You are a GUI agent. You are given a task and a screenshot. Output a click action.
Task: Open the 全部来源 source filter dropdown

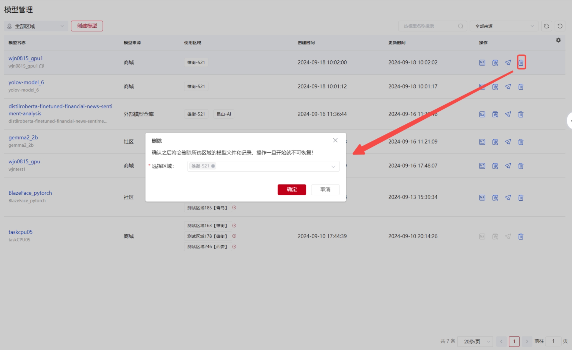click(x=504, y=26)
